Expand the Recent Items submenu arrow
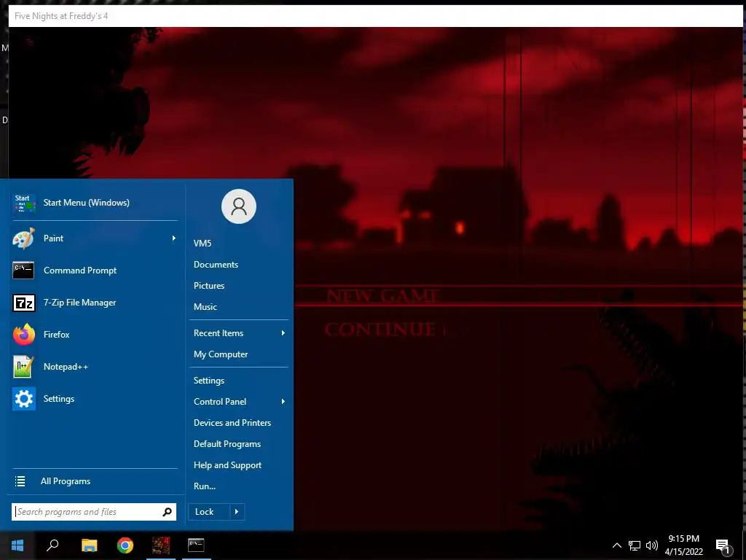746x560 pixels. pyautogui.click(x=283, y=332)
